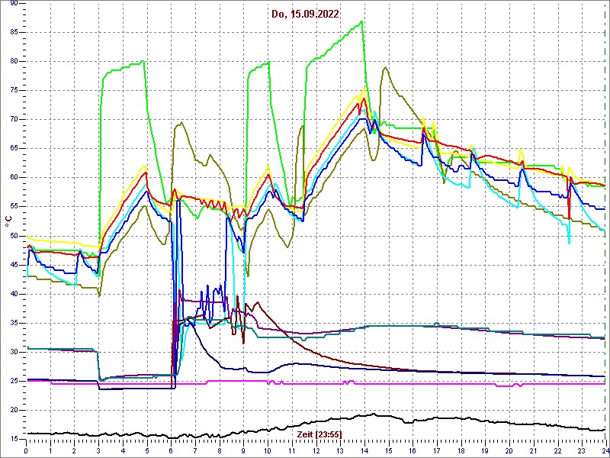Click hour 6 on the time axis
Screen dimensions: 610x458
[x=171, y=450]
